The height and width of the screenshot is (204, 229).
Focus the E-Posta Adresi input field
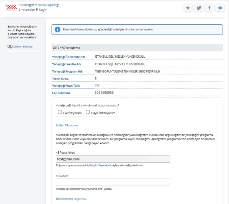[x=113, y=159]
